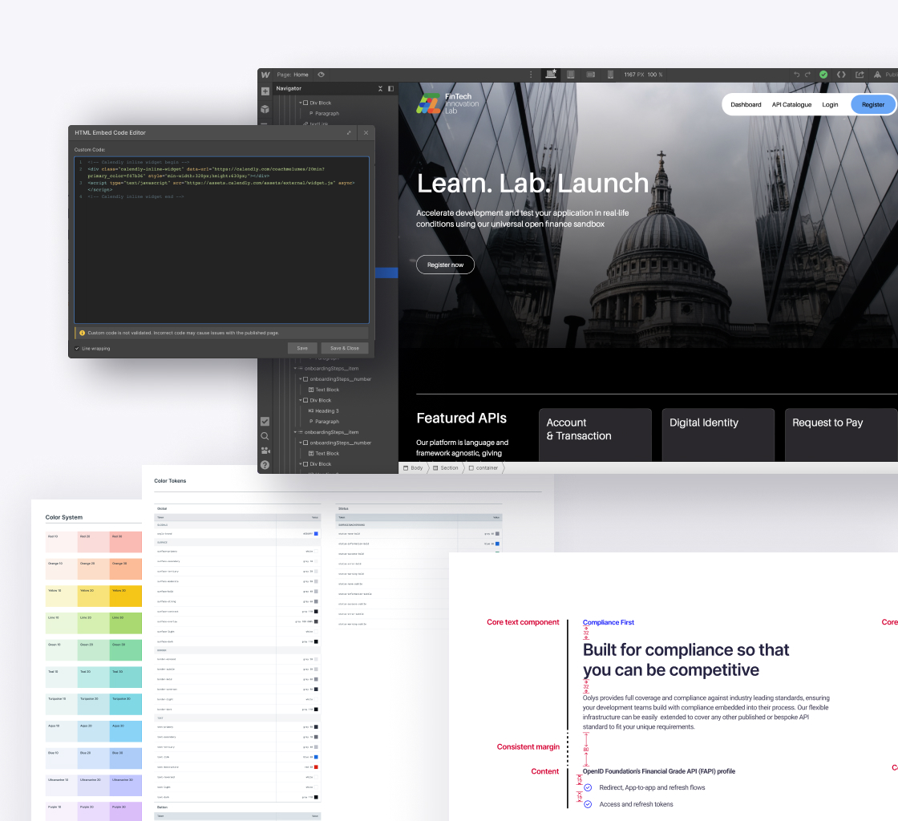Click the Learn. Lab. Launch heading
This screenshot has width=898, height=821.
(532, 184)
